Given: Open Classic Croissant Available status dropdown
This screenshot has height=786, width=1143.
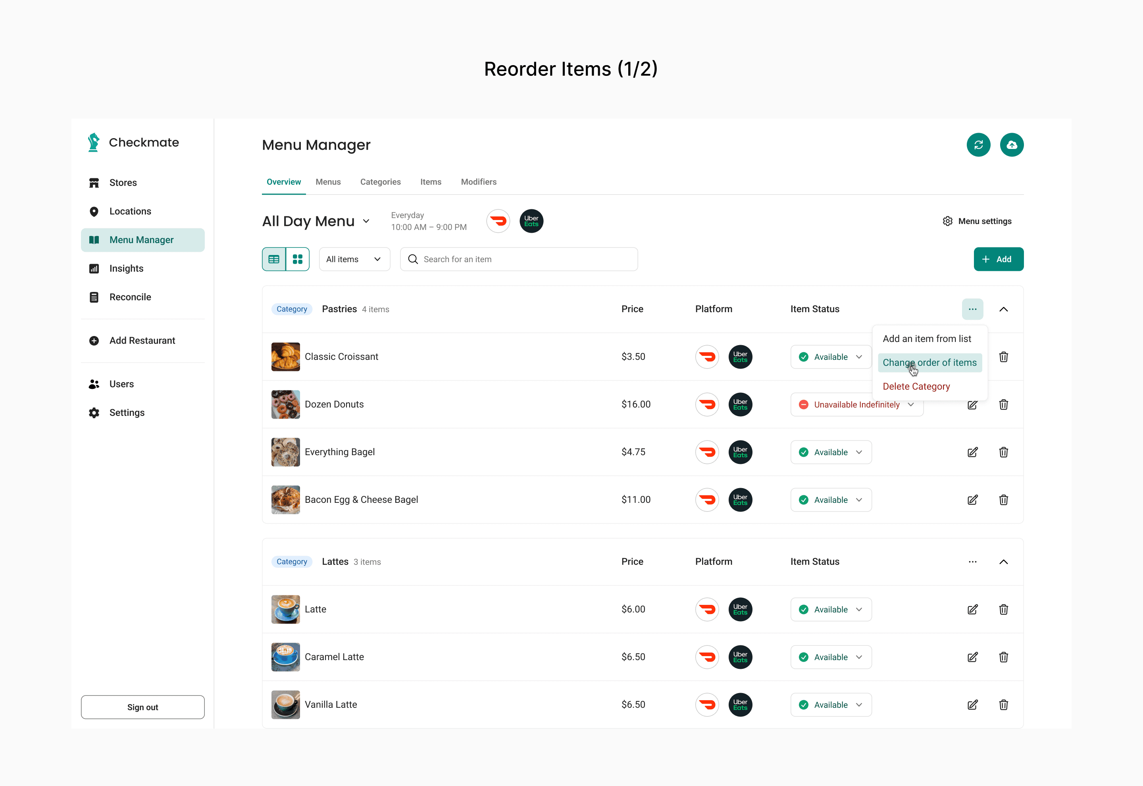Looking at the screenshot, I should click(831, 357).
